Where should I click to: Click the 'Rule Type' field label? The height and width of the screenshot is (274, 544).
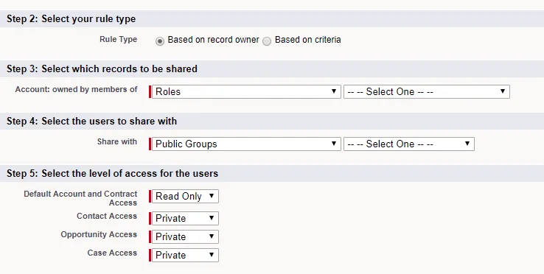coord(118,40)
